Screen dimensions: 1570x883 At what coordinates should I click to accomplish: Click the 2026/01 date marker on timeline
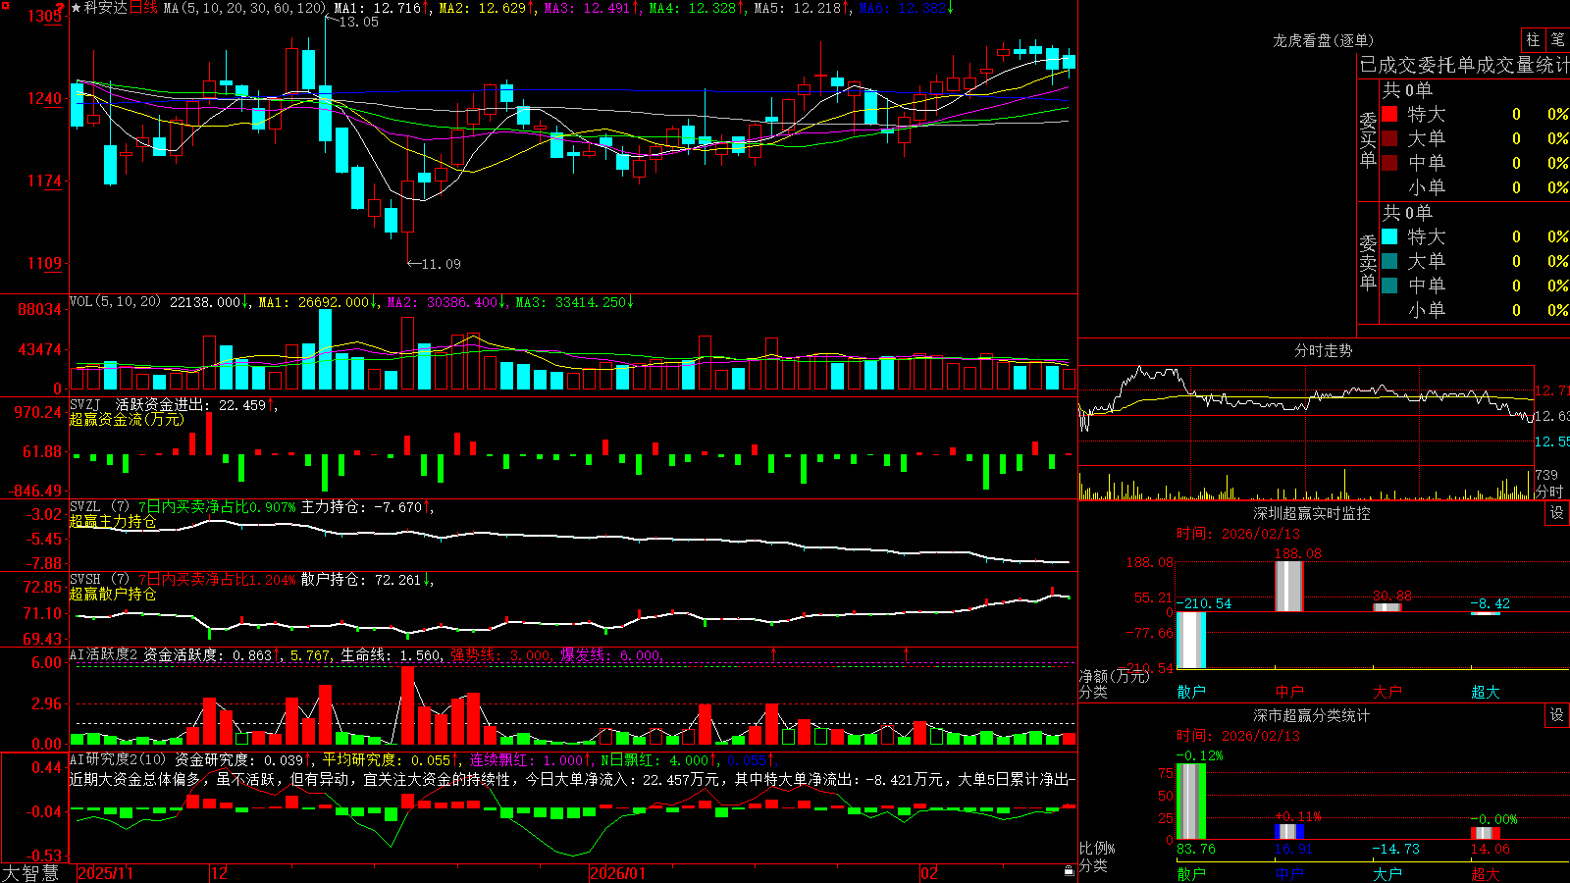coord(617,873)
